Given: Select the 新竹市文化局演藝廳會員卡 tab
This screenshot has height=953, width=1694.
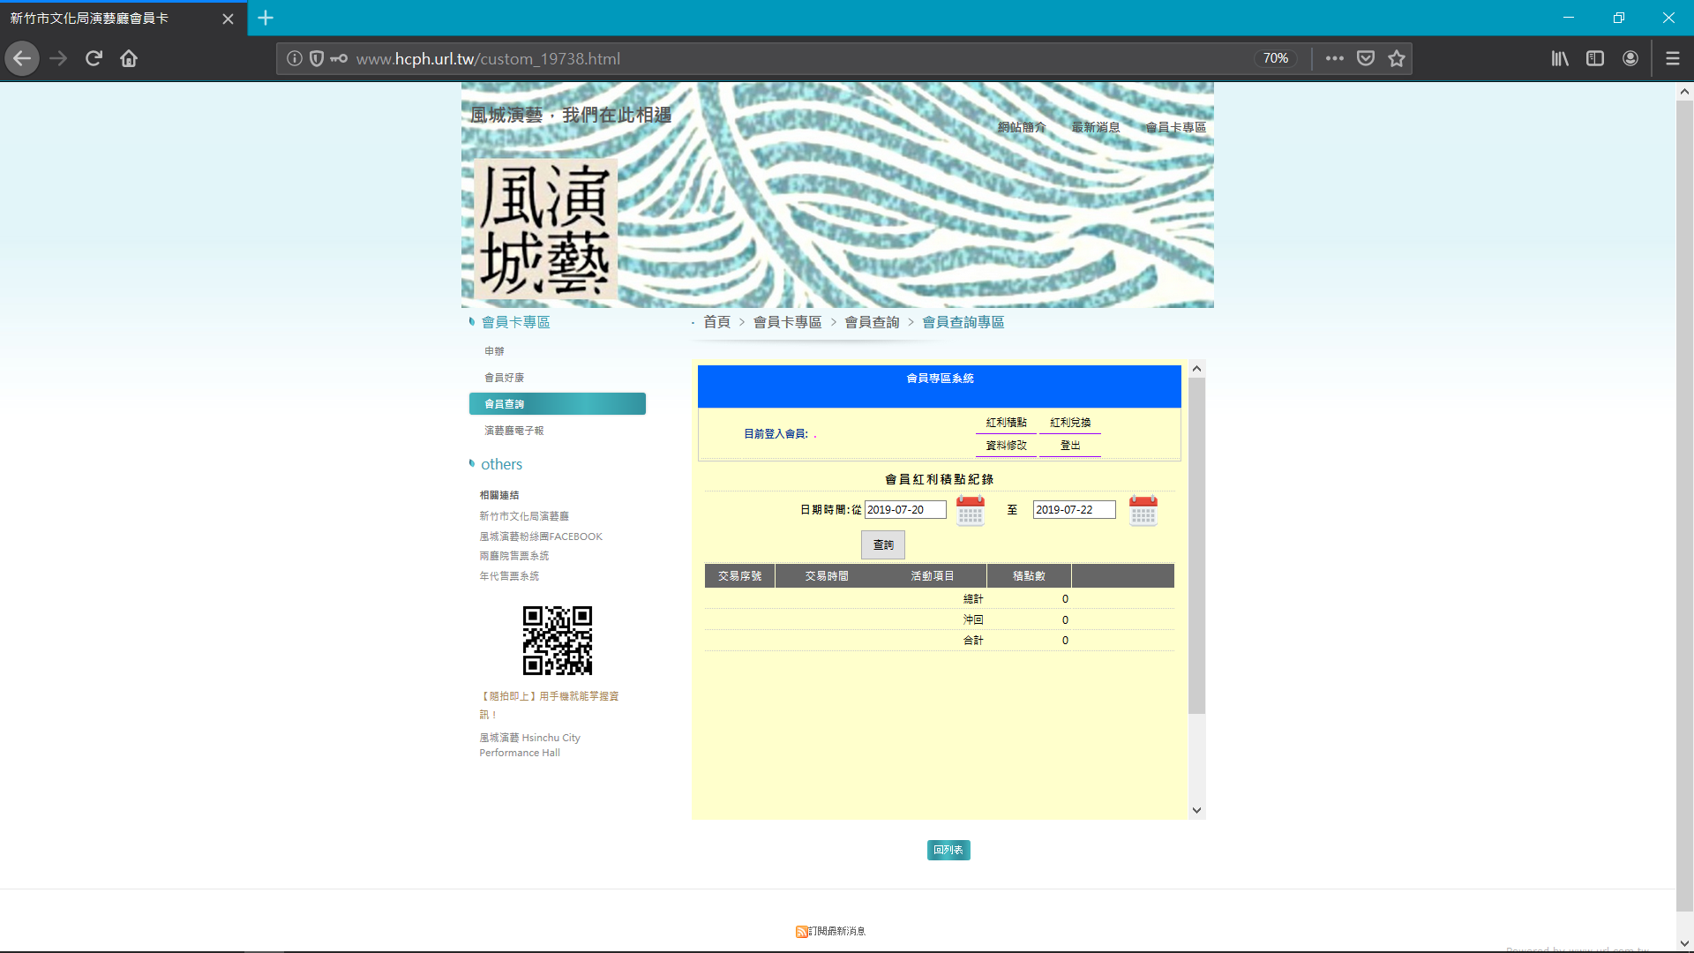Looking at the screenshot, I should (x=124, y=19).
